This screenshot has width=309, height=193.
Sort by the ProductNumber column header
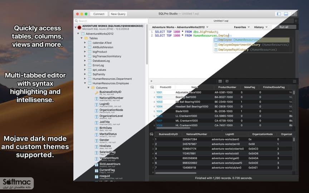[227, 87]
